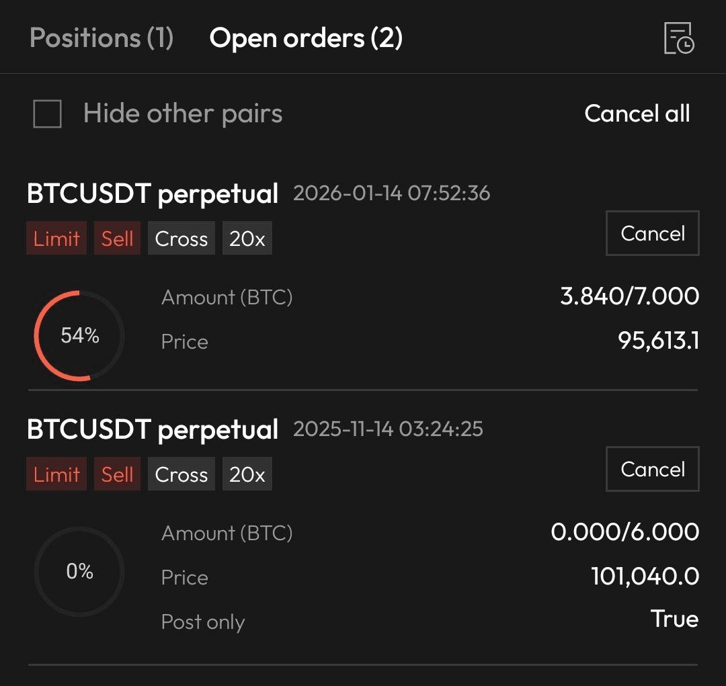The image size is (726, 686).
Task: Click the 20x leverage tag on the second order
Action: click(247, 474)
